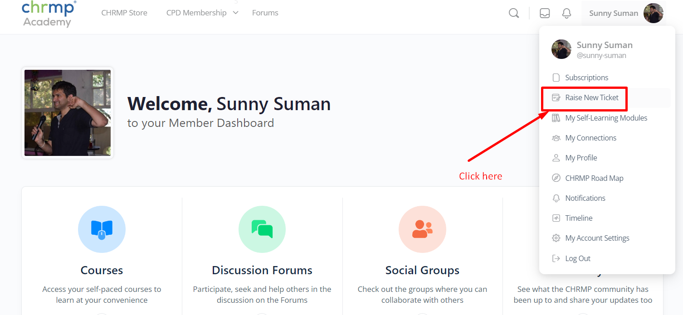This screenshot has height=315, width=683.
Task: Click the Discussion Forums card heading
Action: (262, 270)
